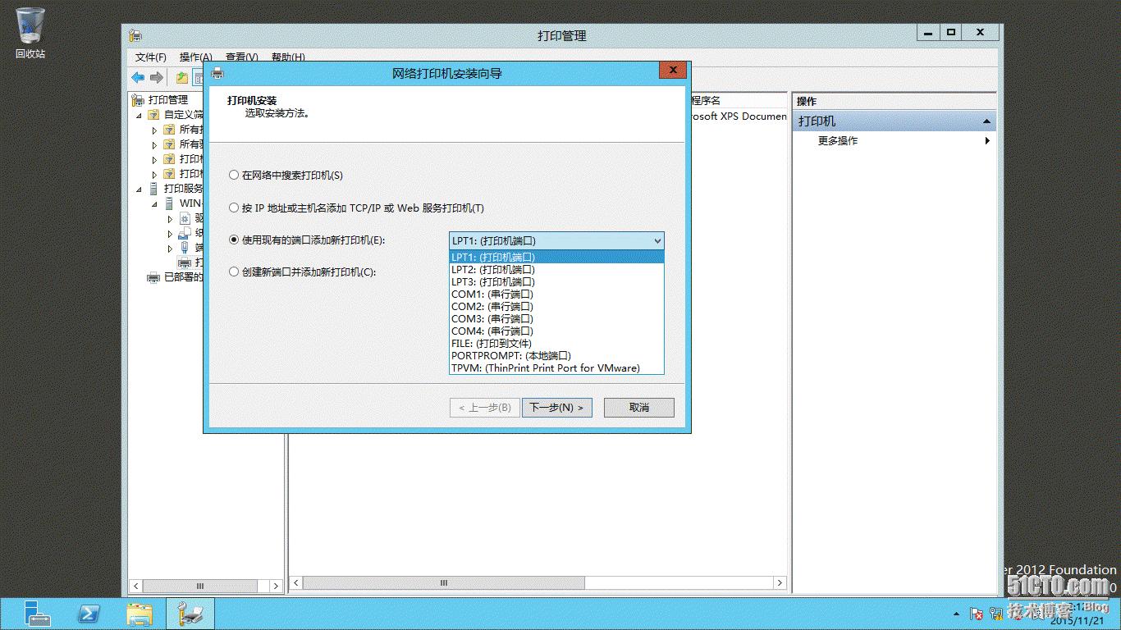Collapse the 自定义筛选器 tree node
This screenshot has width=1121, height=630.
point(140,114)
